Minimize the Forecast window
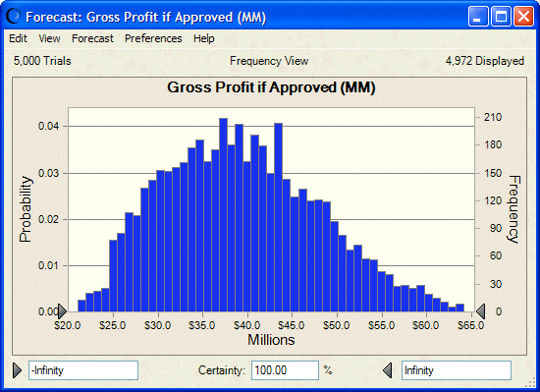 tap(478, 16)
